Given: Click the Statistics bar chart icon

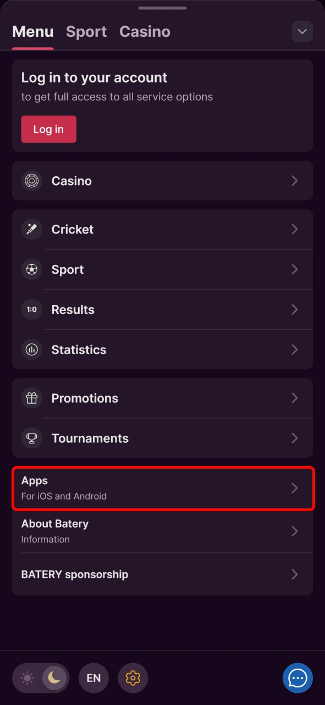Looking at the screenshot, I should point(31,349).
